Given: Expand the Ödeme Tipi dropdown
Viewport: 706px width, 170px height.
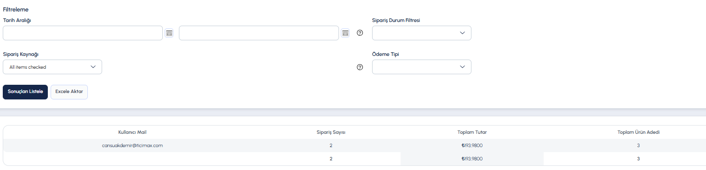Looking at the screenshot, I should [x=422, y=67].
